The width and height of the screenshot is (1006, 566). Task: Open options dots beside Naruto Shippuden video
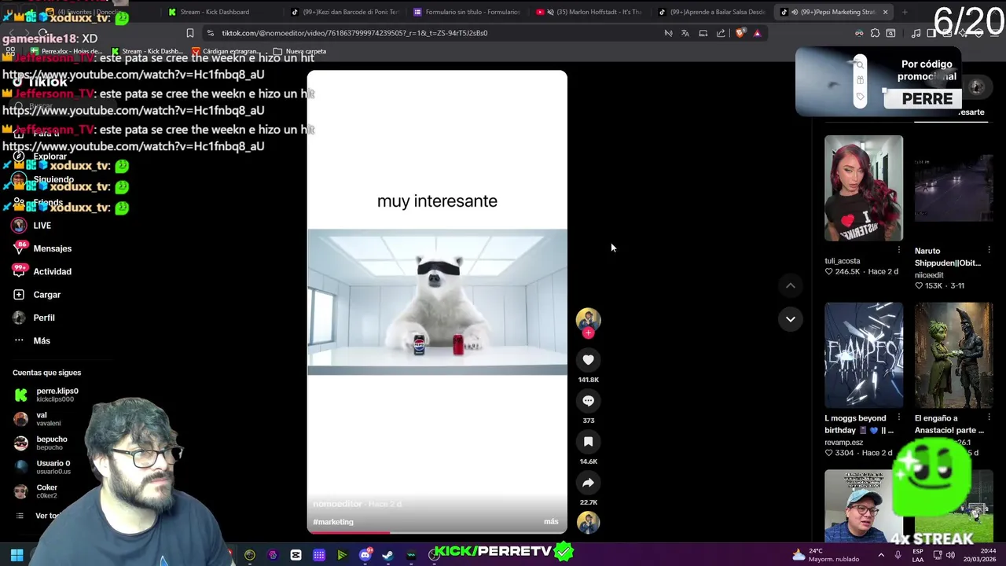pos(989,251)
